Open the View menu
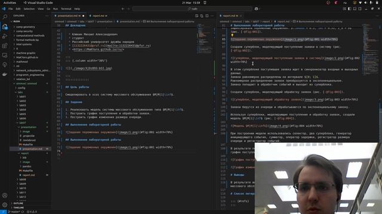This screenshot has height=214, width=382. click(x=41, y=9)
